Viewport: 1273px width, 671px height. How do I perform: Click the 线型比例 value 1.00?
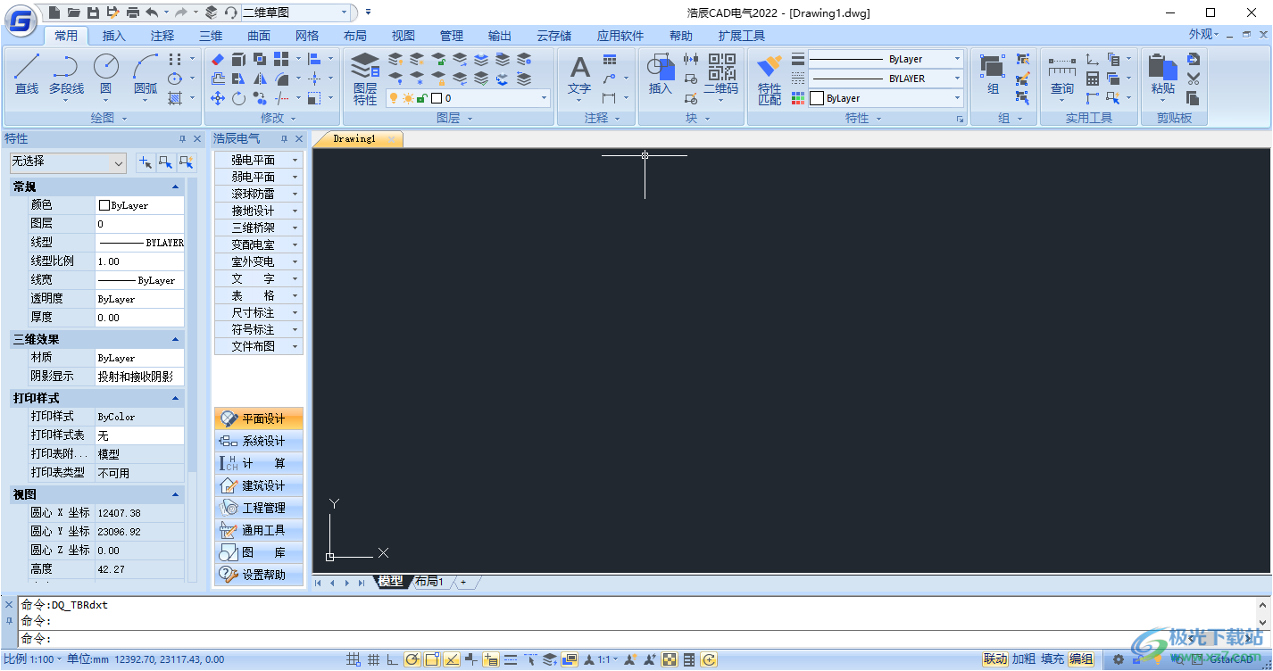point(140,261)
